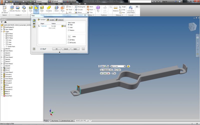Switch to the Setbacks tab
Viewport: 200px width, 125px height.
[59, 20]
